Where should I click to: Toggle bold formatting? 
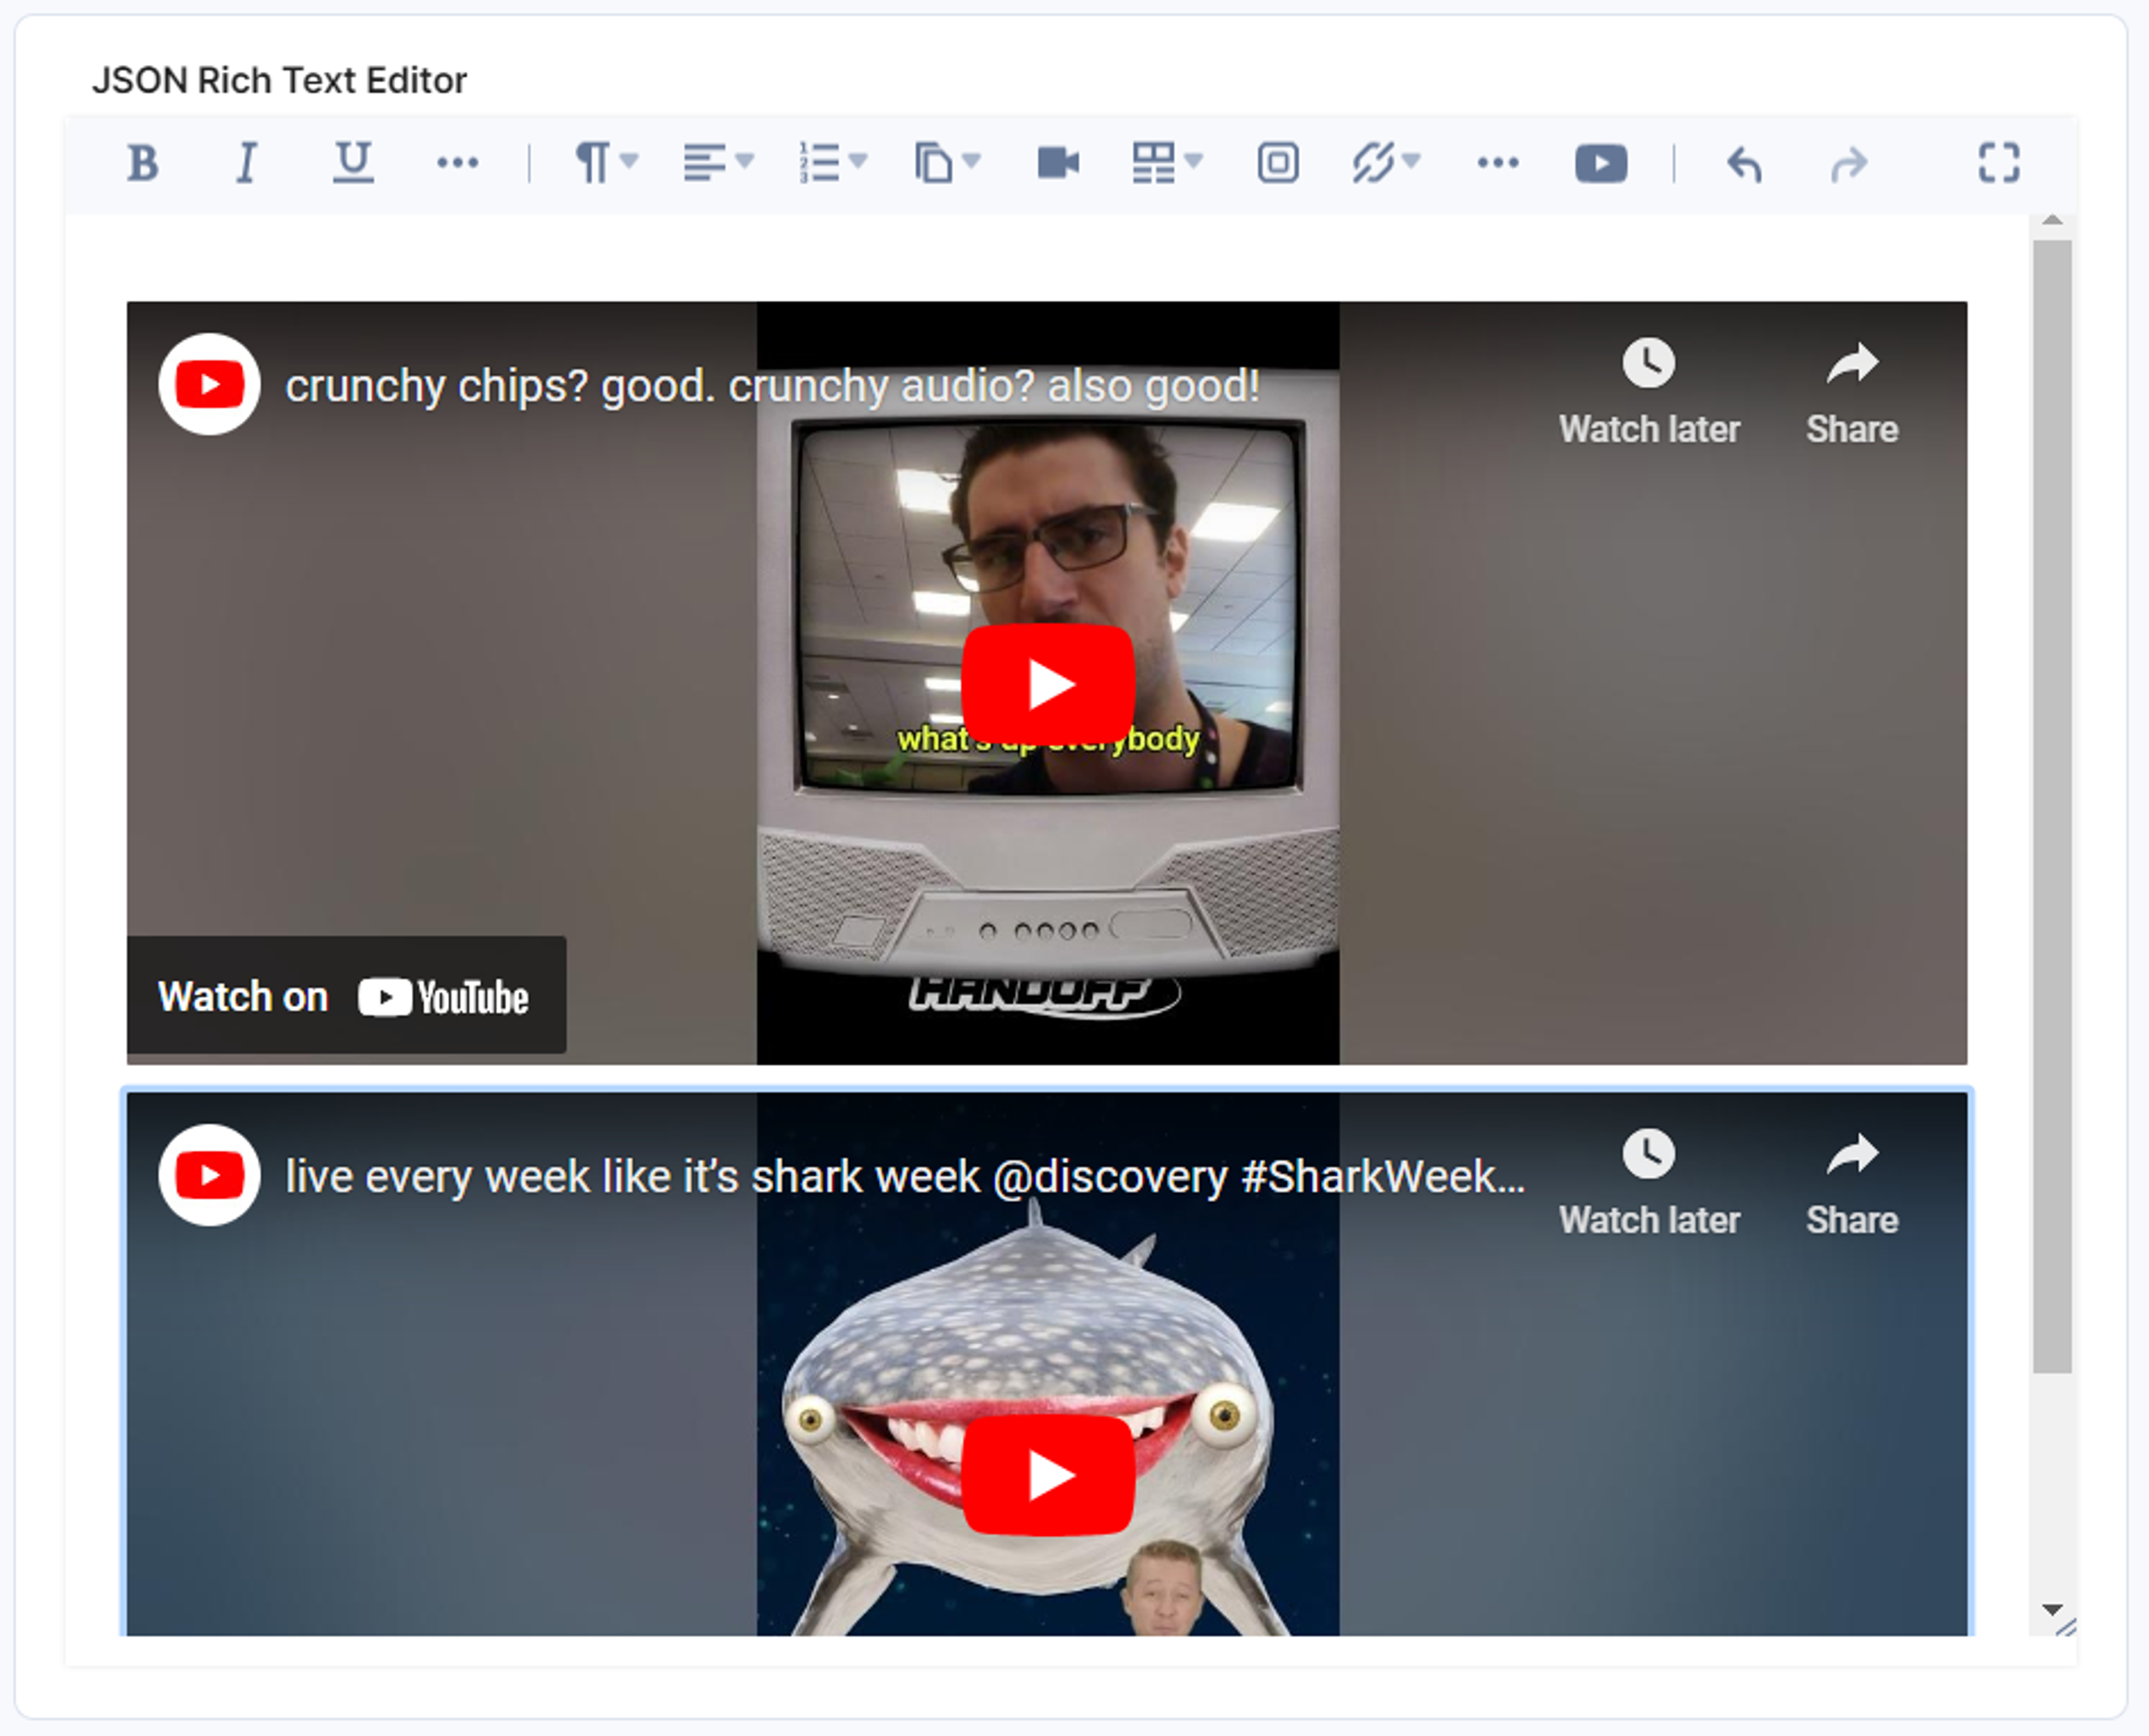pyautogui.click(x=143, y=163)
